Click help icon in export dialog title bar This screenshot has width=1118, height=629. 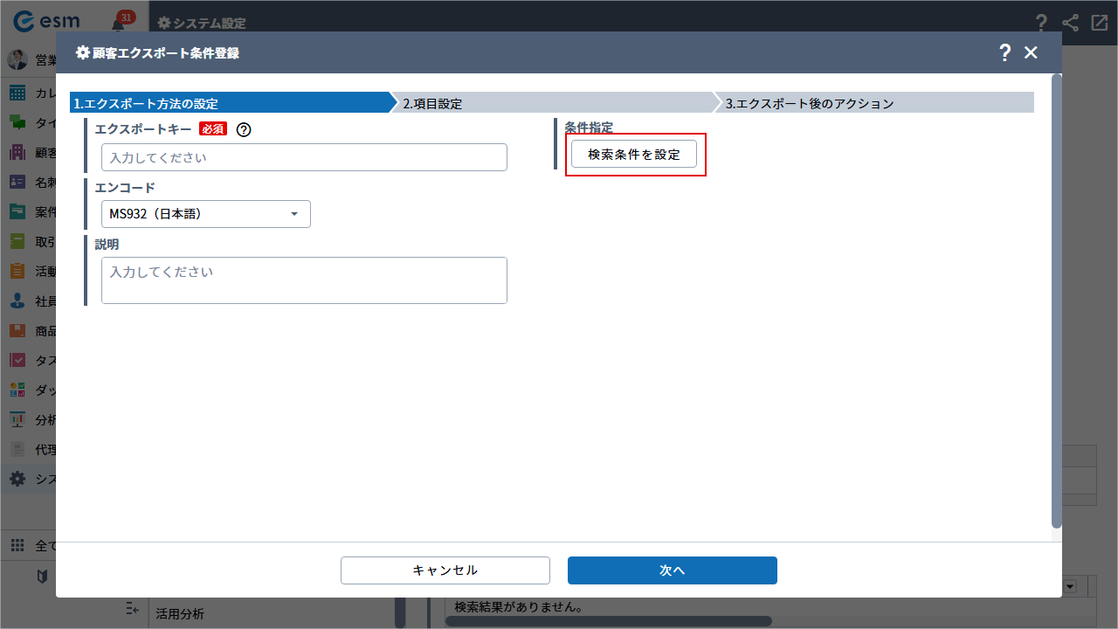point(1004,52)
